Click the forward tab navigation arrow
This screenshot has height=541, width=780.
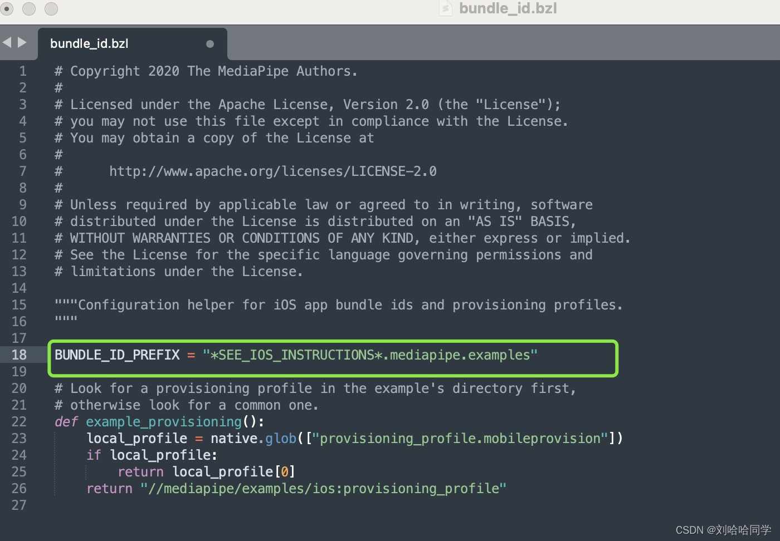click(22, 42)
